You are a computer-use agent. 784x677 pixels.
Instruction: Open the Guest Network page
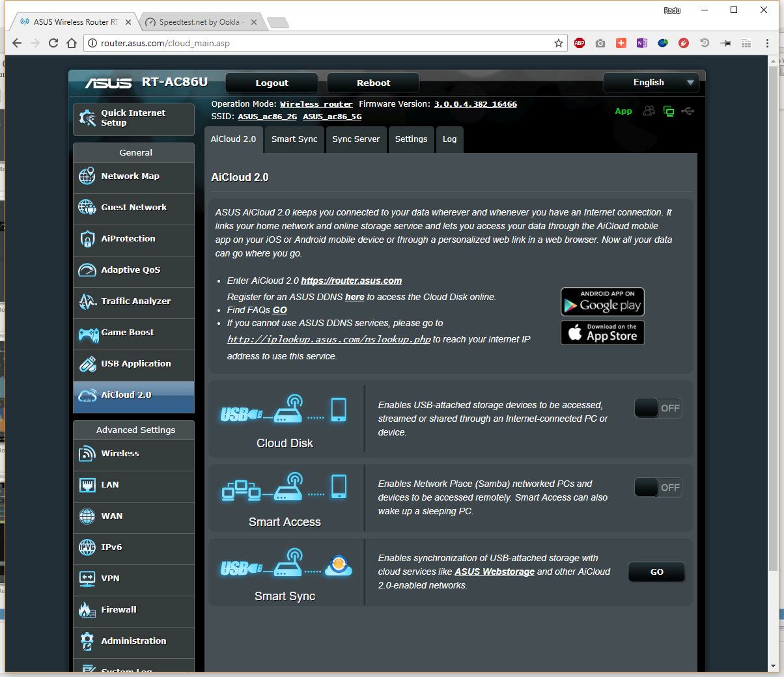[x=133, y=208]
